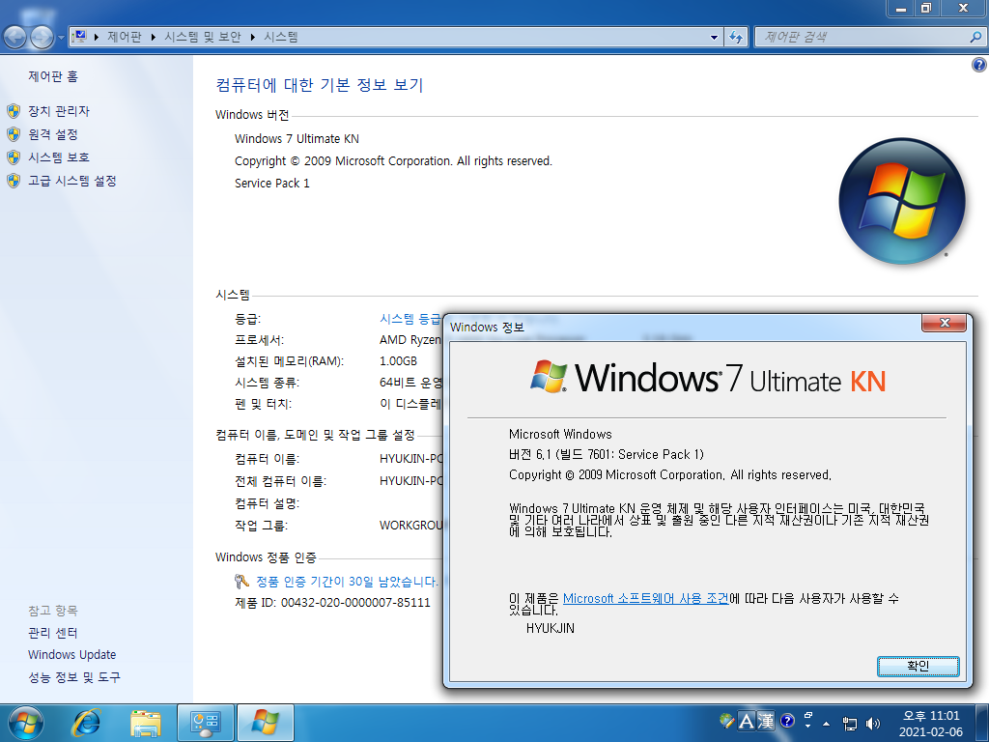Open Control Panel help question-mark icon
This screenshot has height=742, width=989.
(x=979, y=65)
